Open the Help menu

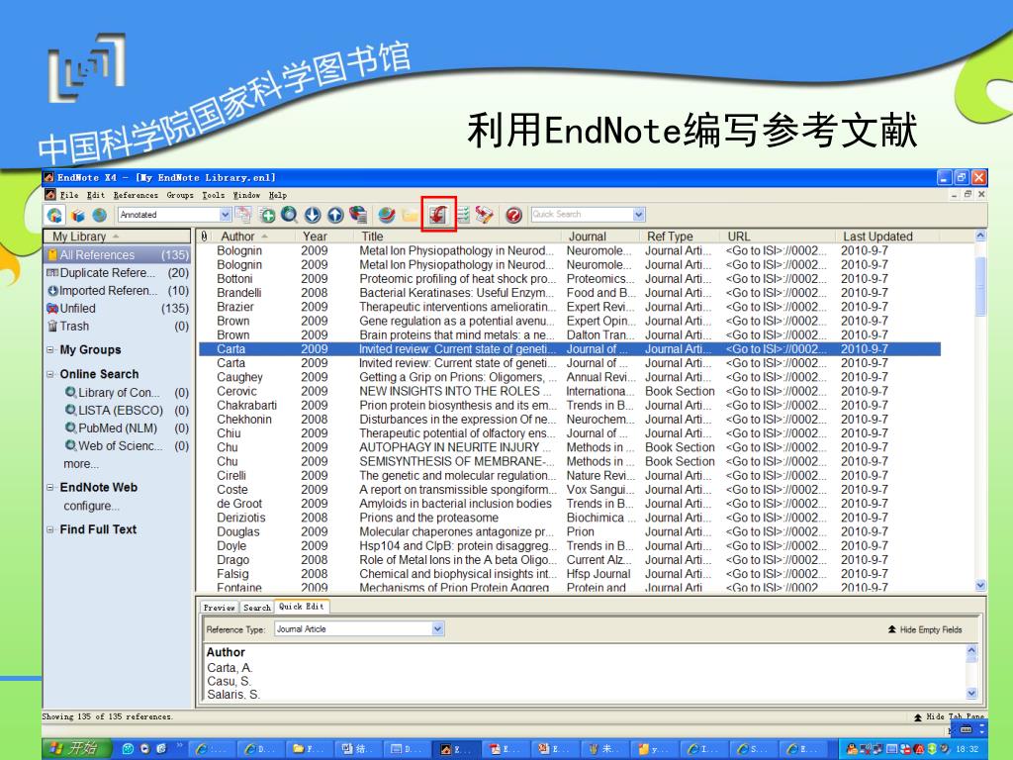pyautogui.click(x=278, y=195)
